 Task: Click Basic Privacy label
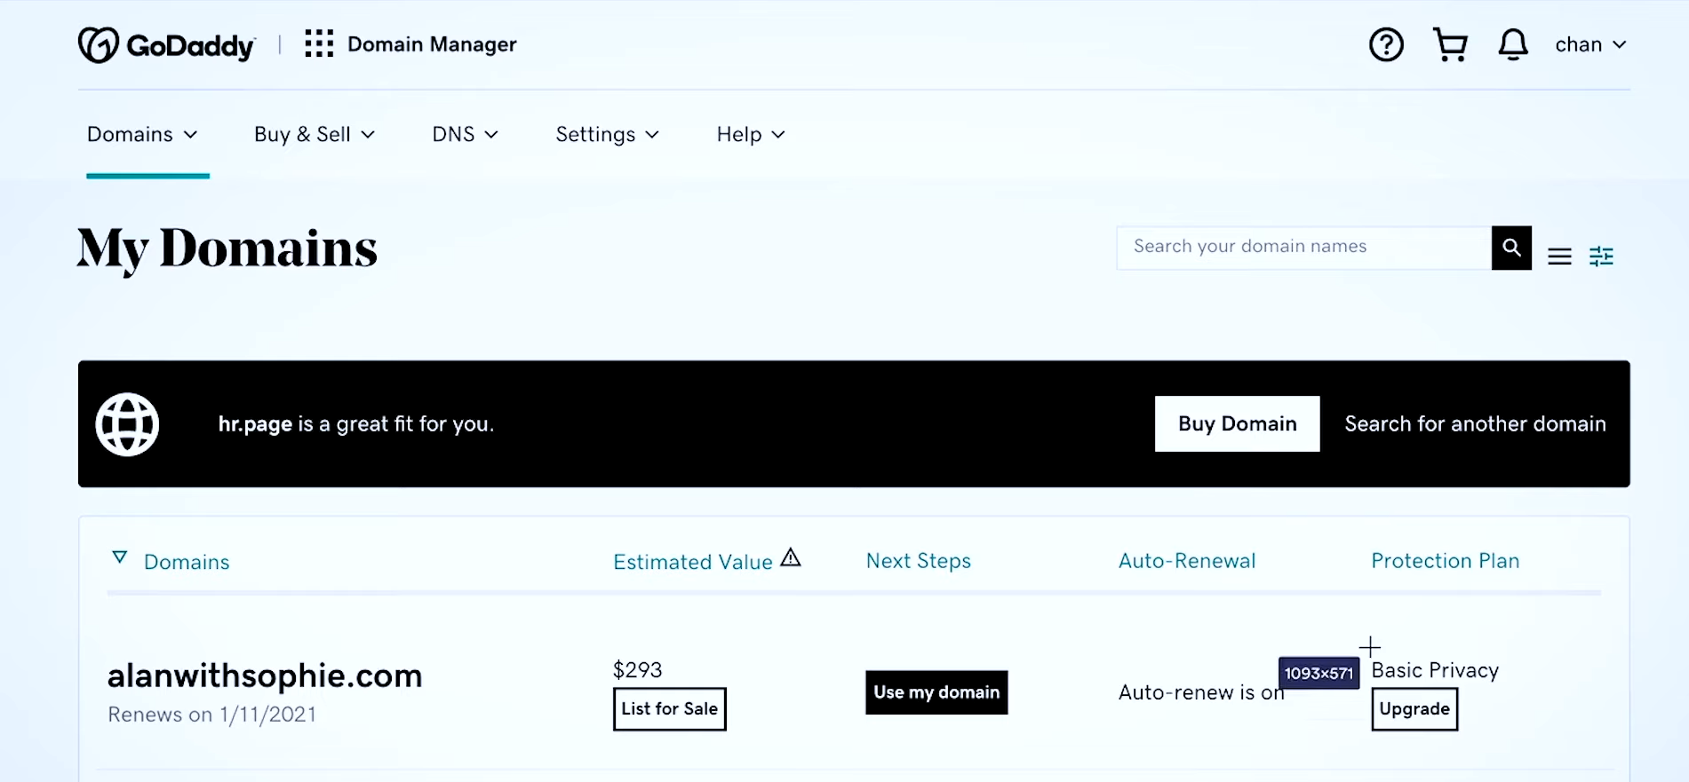[x=1435, y=670]
